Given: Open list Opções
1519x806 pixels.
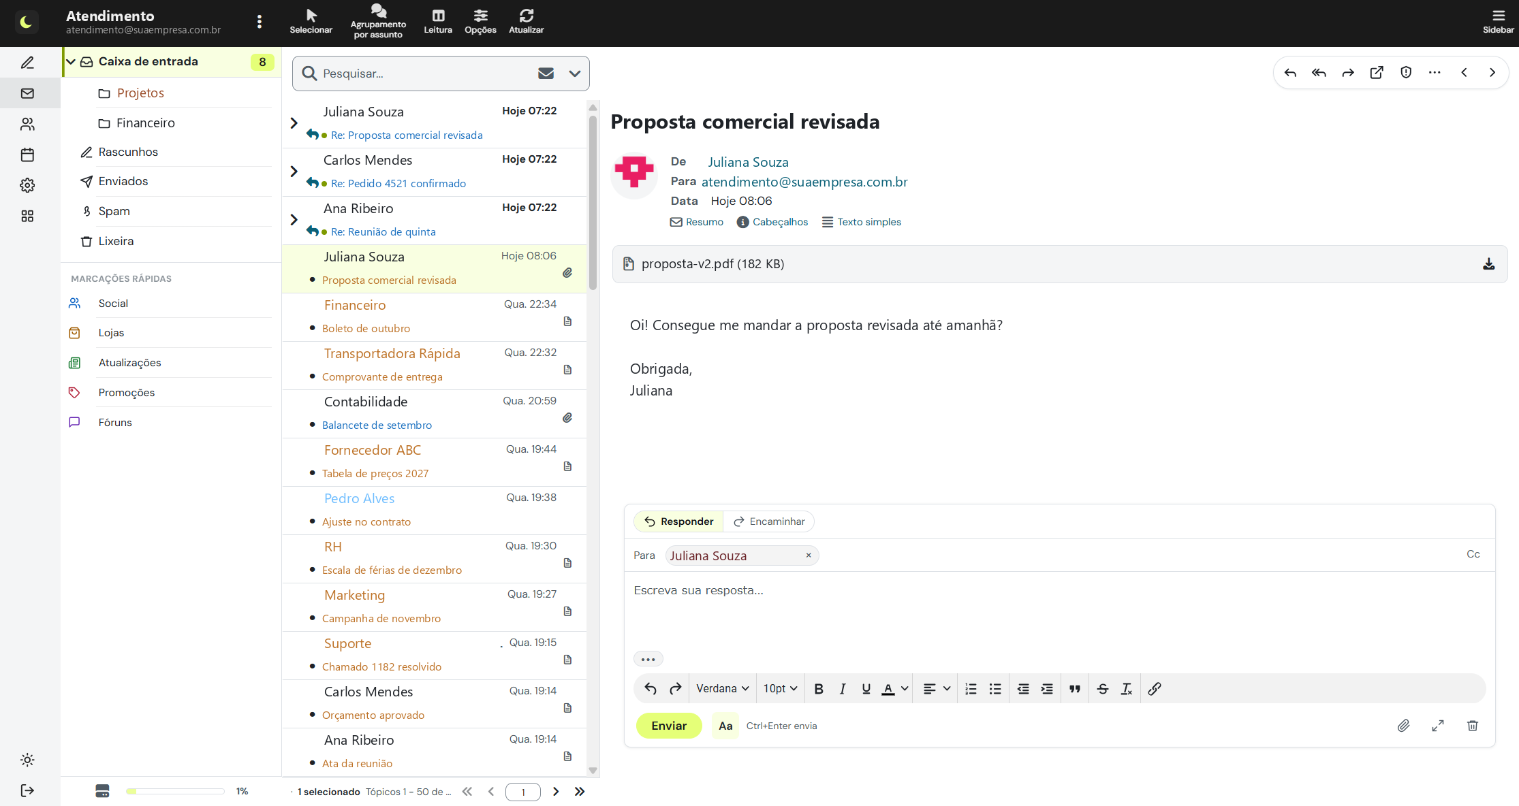Looking at the screenshot, I should (x=480, y=22).
